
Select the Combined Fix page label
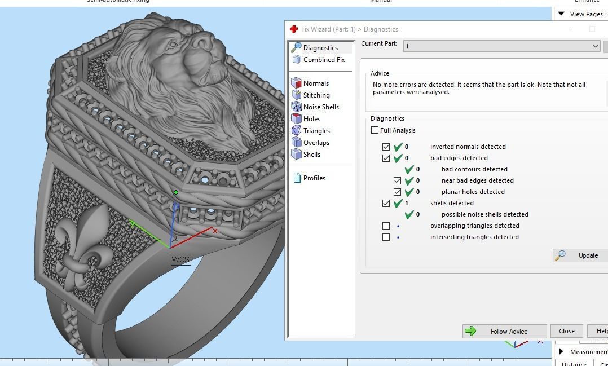(324, 60)
